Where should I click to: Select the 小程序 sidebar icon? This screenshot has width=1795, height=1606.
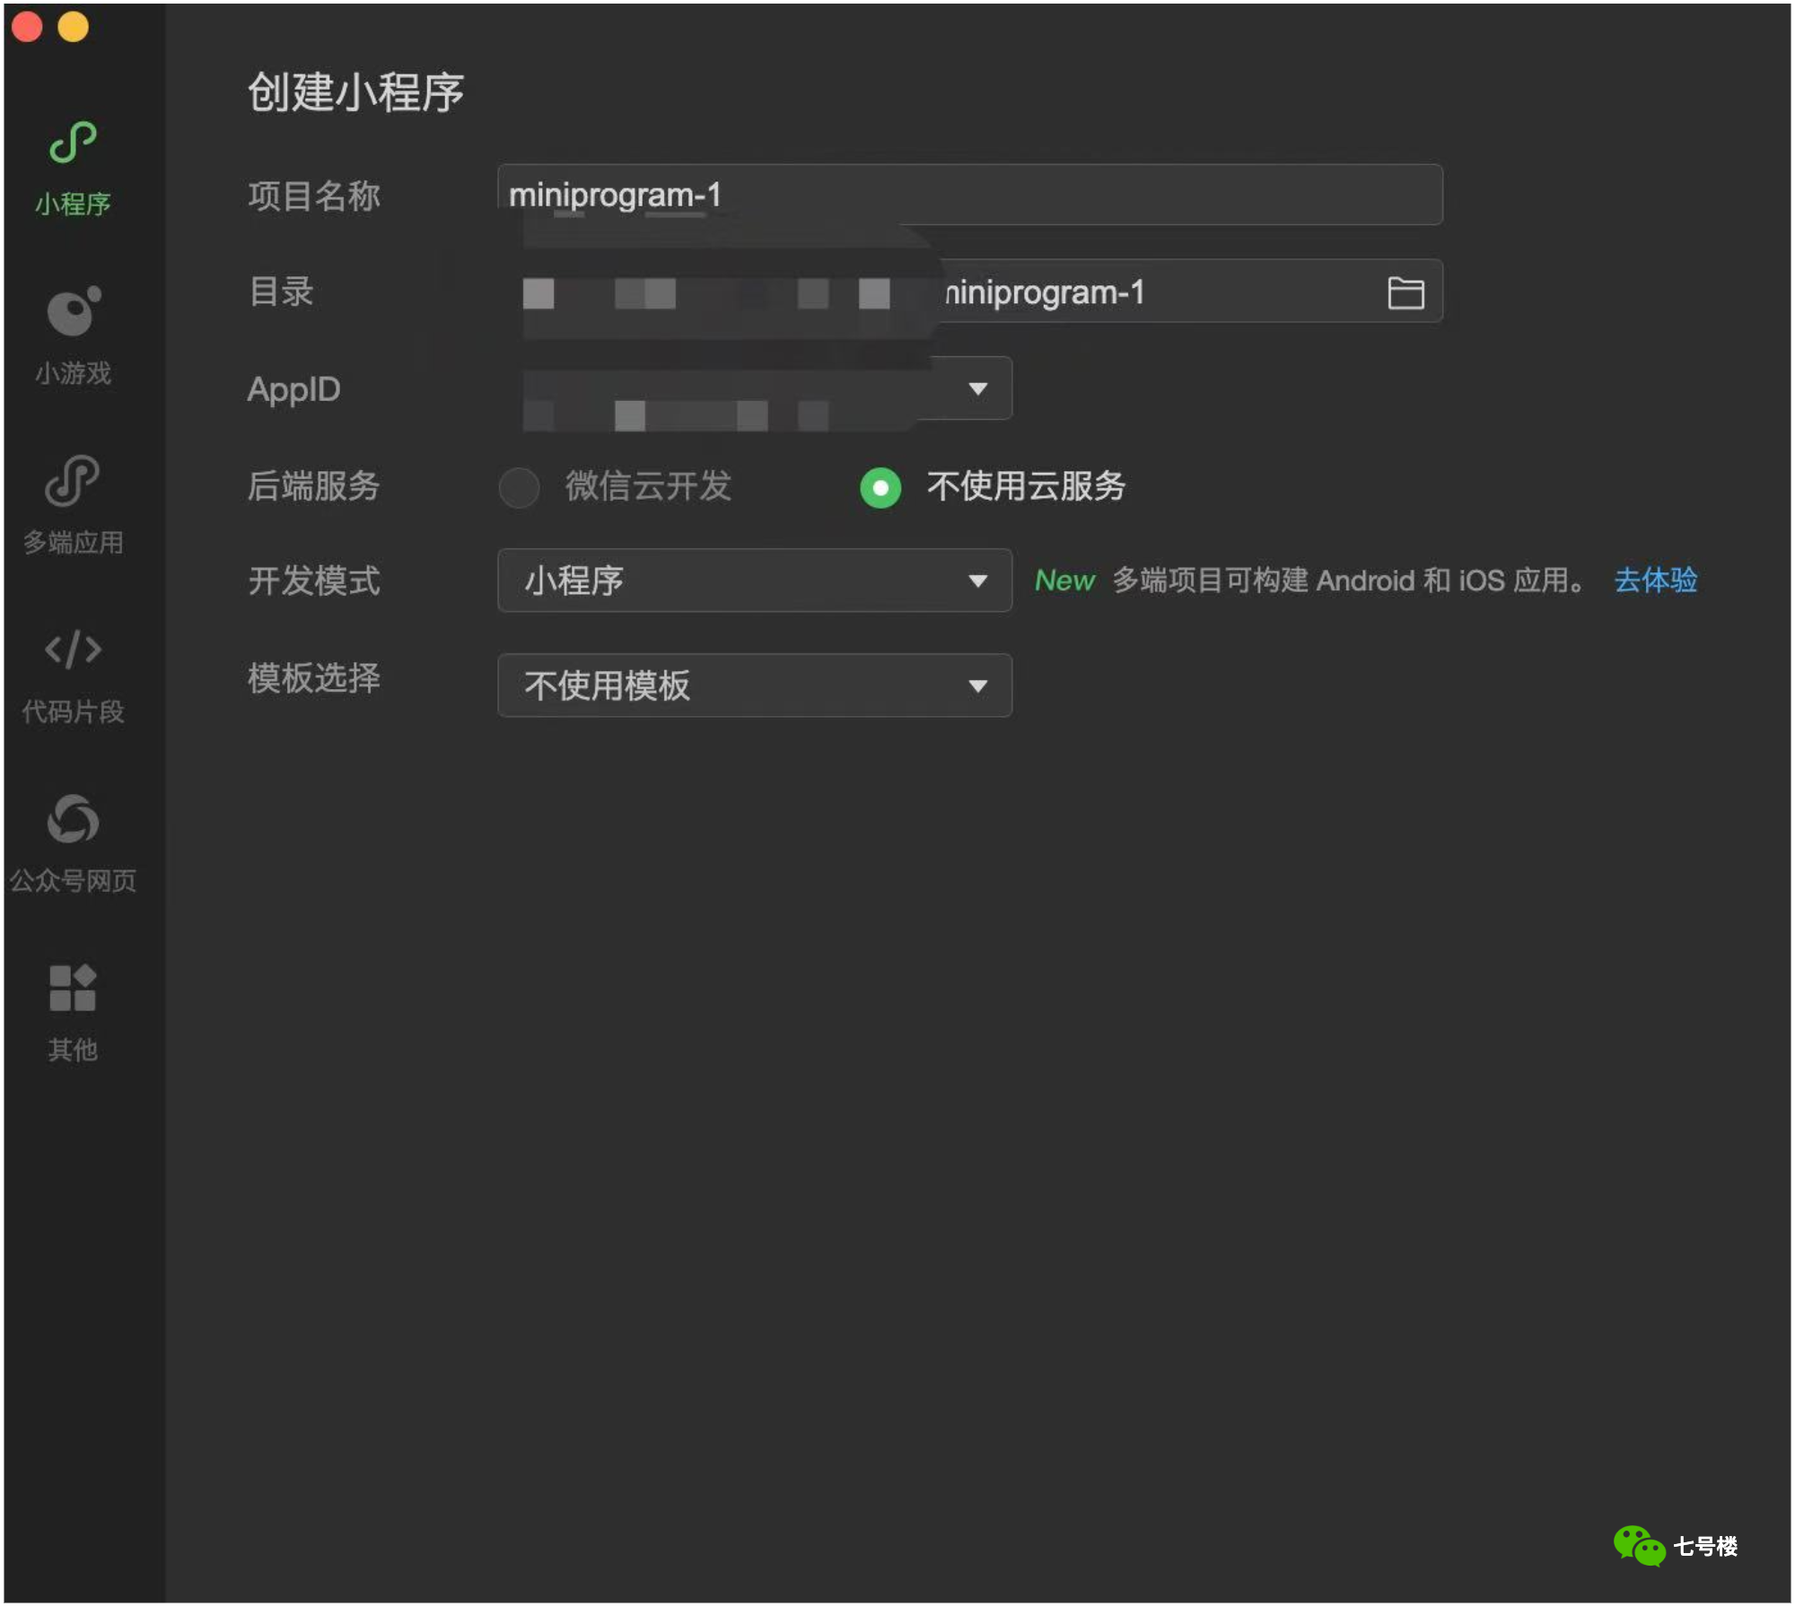[73, 142]
